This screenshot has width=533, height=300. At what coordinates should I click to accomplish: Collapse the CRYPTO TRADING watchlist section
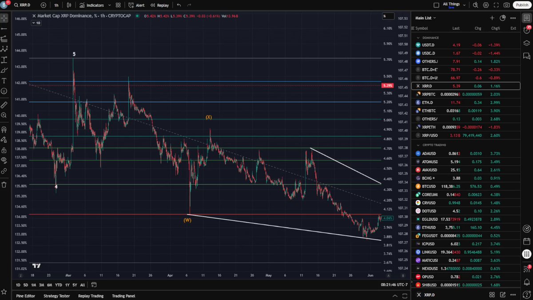[x=418, y=145]
